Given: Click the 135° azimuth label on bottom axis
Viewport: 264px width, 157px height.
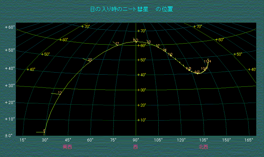Looking at the screenshot, I should [x=204, y=140].
